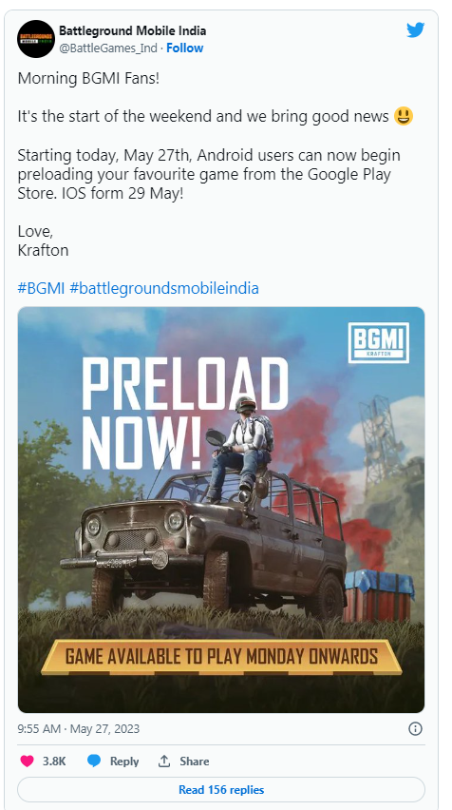Screen dimensions: 452x810
Task: Click the Read 156 replies button
Action: coord(221,790)
